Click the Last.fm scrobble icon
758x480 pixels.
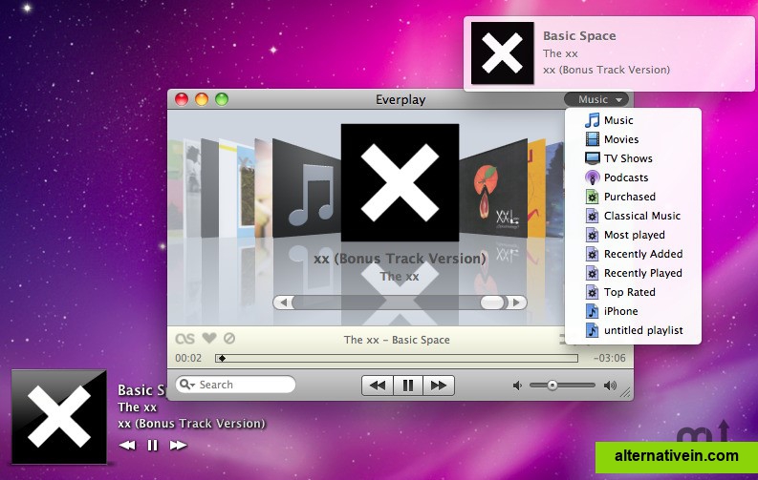(185, 339)
